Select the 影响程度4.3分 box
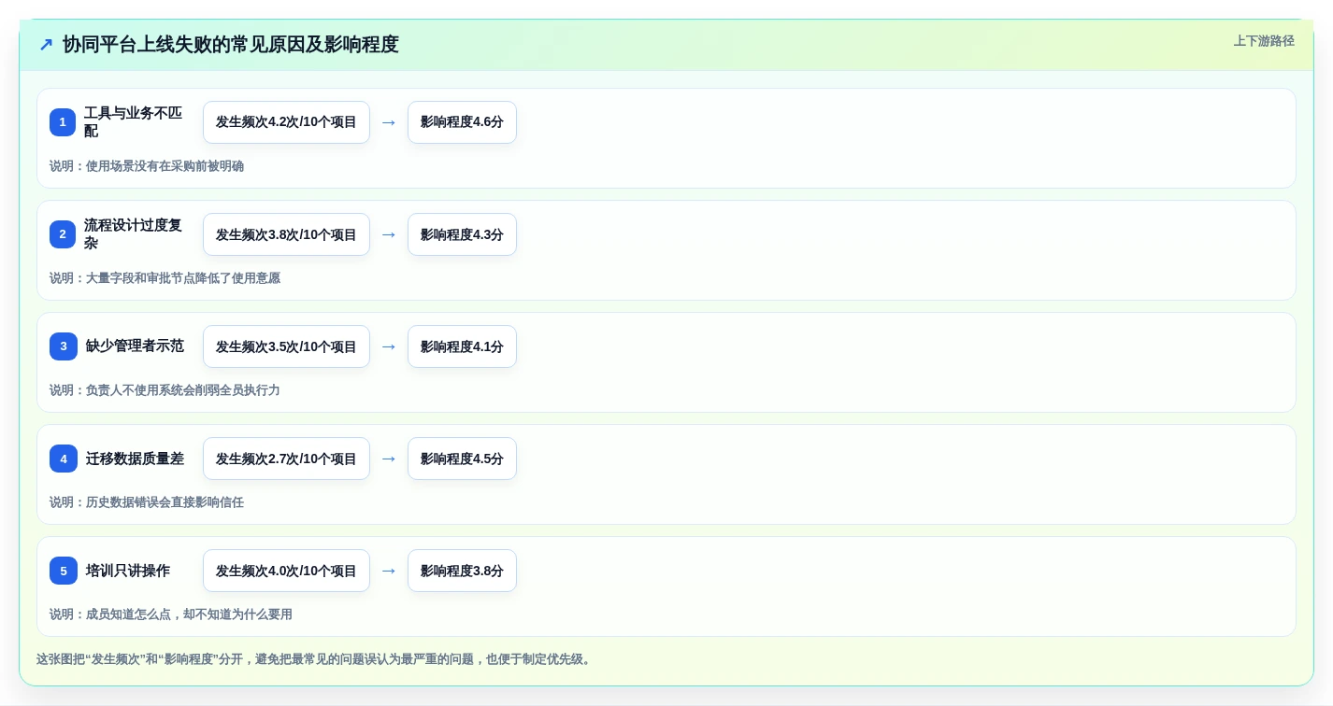This screenshot has width=1333, height=706. (x=462, y=234)
